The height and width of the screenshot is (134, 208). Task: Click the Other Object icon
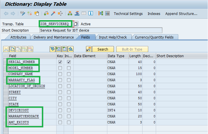point(37,14)
